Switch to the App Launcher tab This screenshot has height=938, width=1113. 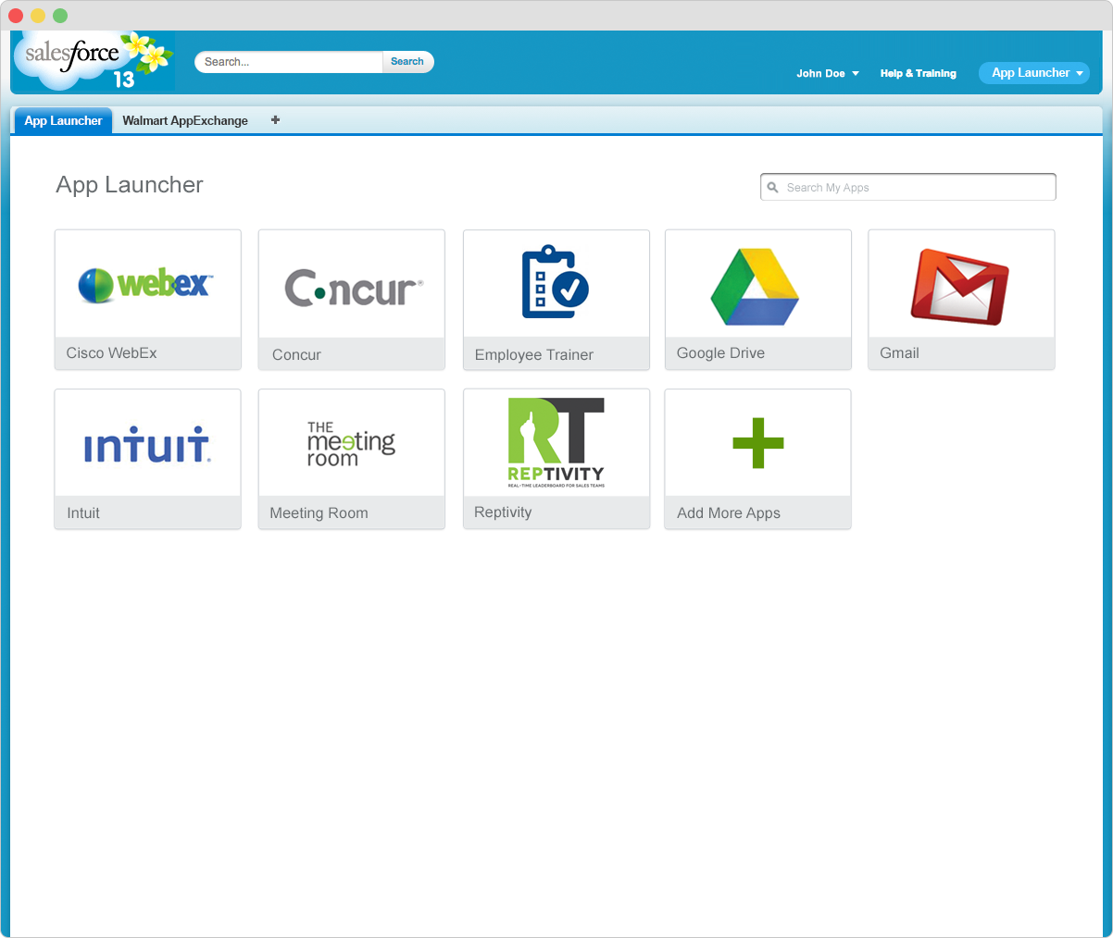(63, 121)
